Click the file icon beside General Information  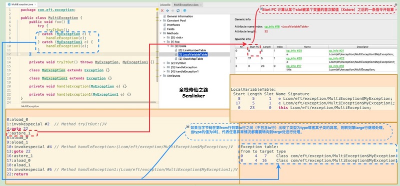pyautogui.click(x=164, y=16)
